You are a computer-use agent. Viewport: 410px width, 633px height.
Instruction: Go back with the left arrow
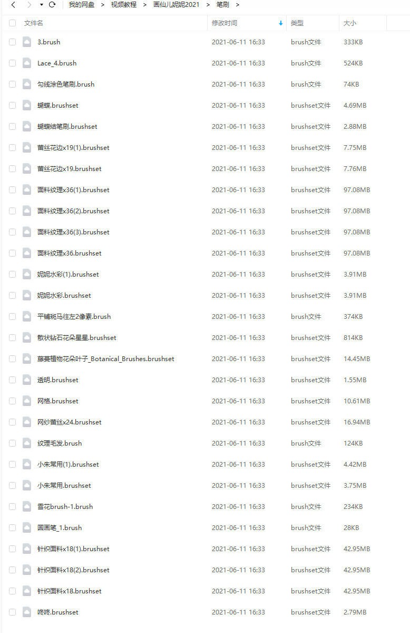(x=13, y=5)
